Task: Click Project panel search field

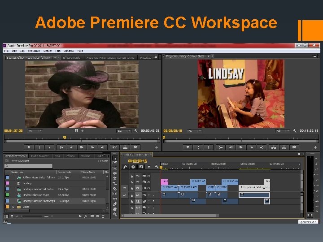Action: [x=29, y=166]
